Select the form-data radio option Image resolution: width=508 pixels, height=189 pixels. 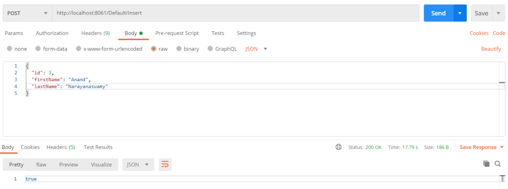[x=38, y=49]
